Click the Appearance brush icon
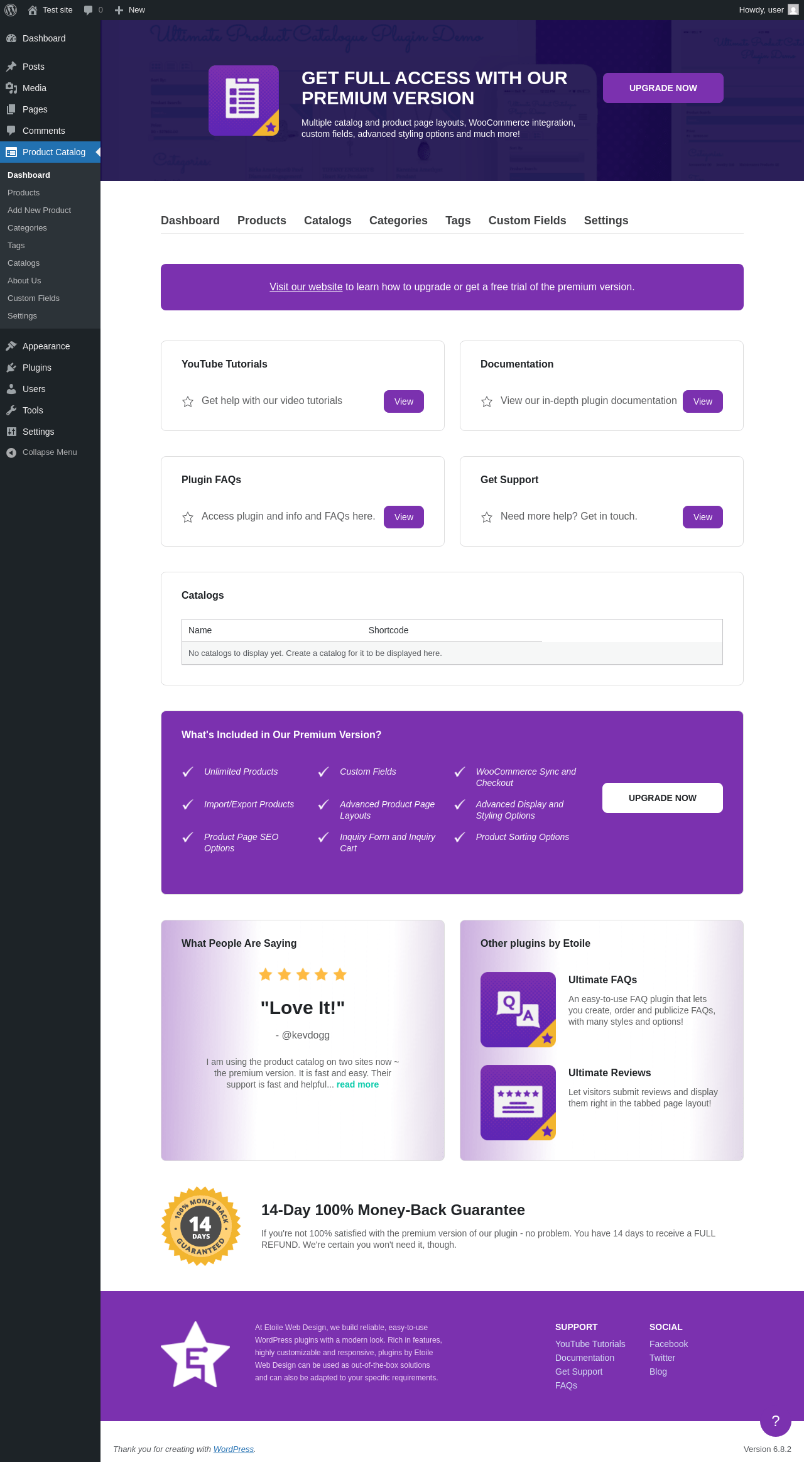 coord(11,346)
